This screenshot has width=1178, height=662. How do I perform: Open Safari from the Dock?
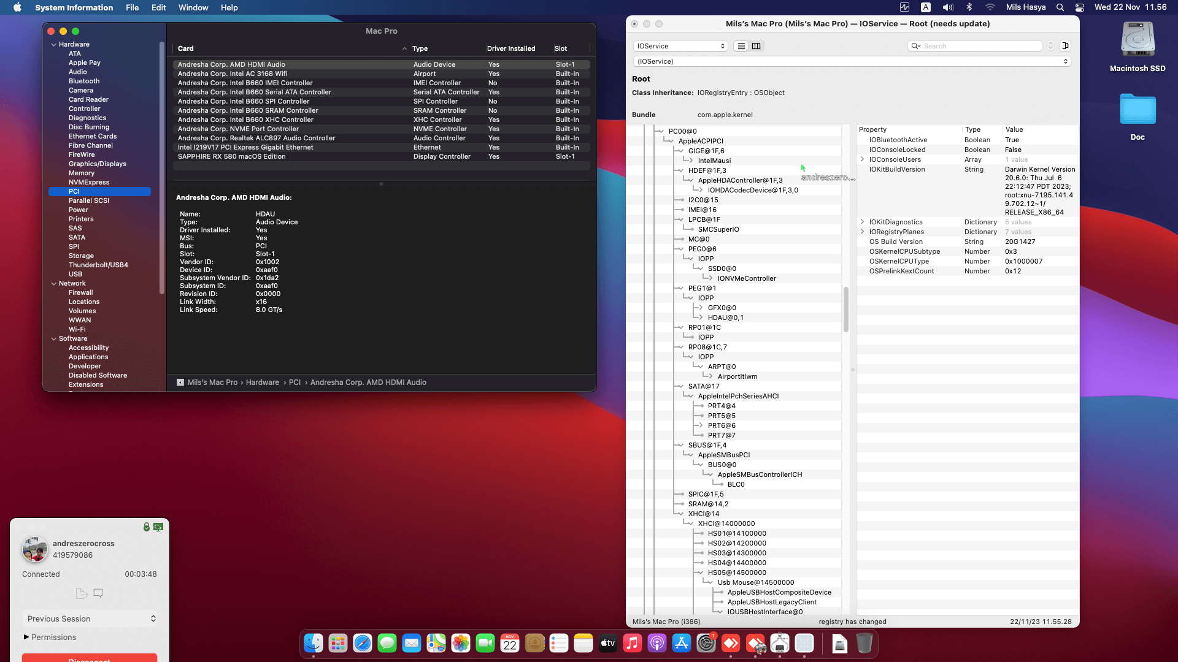click(363, 643)
